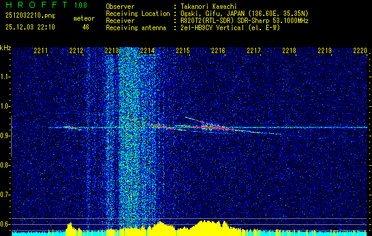Click the 2212 time marker

pyautogui.click(x=76, y=51)
